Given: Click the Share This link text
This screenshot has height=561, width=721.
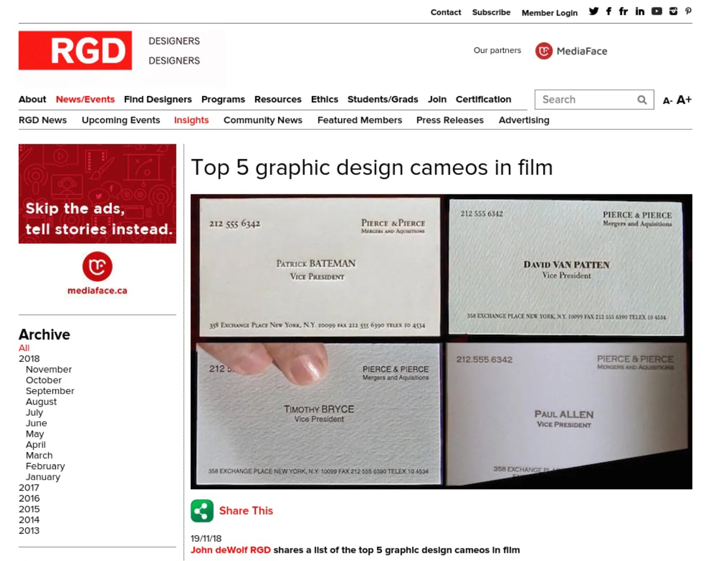Looking at the screenshot, I should [246, 511].
